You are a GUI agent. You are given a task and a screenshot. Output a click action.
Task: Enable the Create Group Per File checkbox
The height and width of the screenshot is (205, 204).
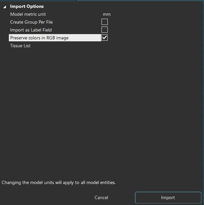click(104, 22)
